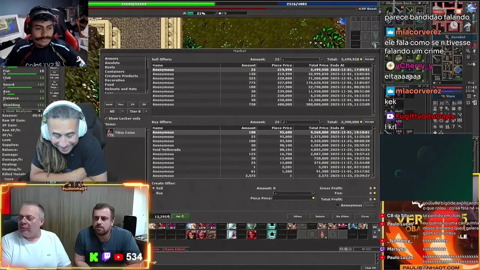The image size is (480, 270).
Task: Open the Tier 0 dropdown
Action: pos(138,111)
